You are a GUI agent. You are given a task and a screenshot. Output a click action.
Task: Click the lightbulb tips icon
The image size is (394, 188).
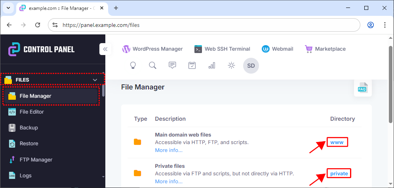[133, 66]
